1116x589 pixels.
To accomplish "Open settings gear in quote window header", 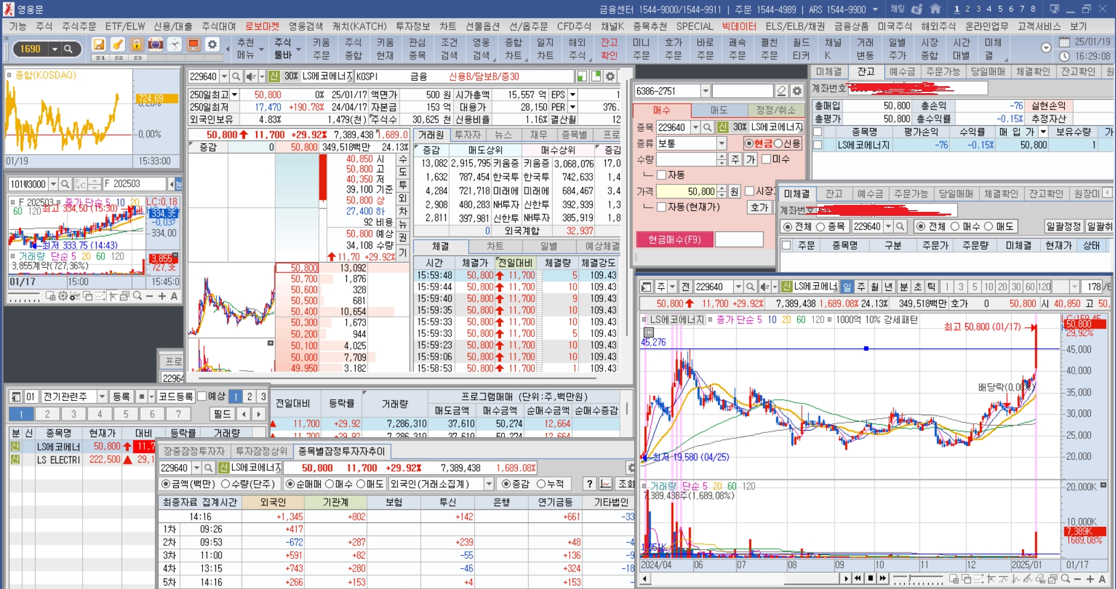I will [x=610, y=76].
